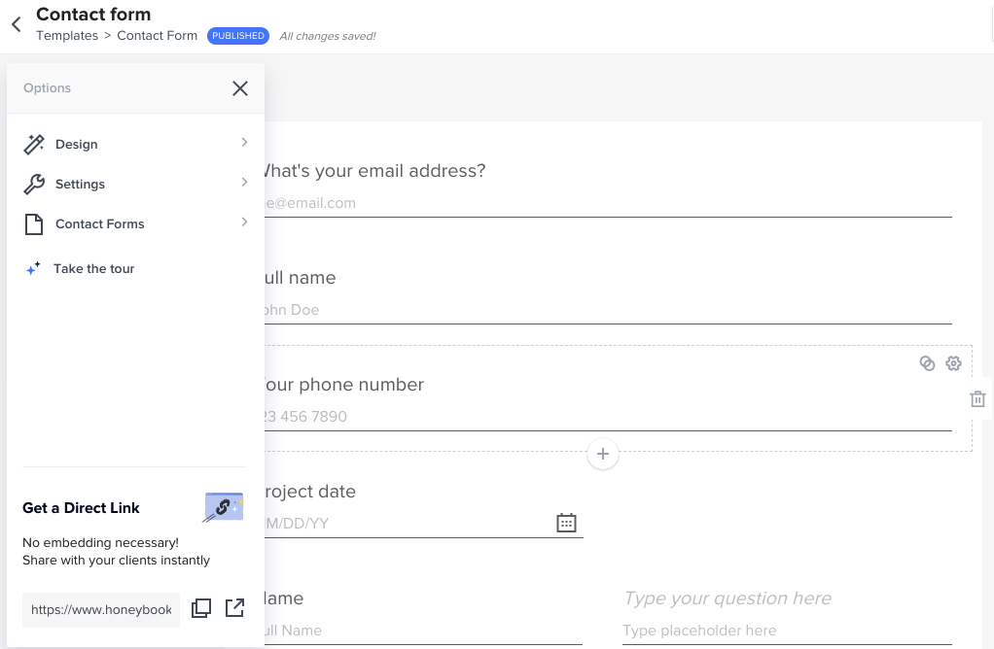Open phone number field settings gear
Screen dimensions: 994x649
[x=953, y=363]
